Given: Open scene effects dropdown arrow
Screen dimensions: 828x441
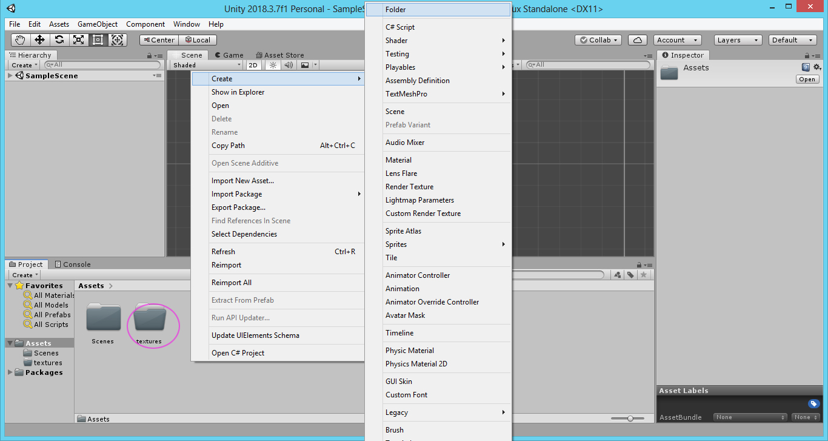Looking at the screenshot, I should pyautogui.click(x=315, y=65).
